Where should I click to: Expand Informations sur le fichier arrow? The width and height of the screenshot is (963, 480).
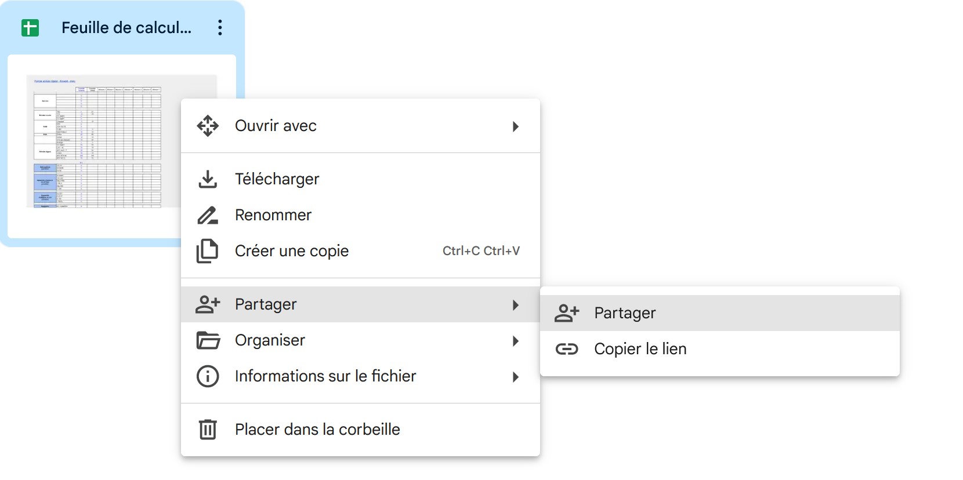coord(516,377)
